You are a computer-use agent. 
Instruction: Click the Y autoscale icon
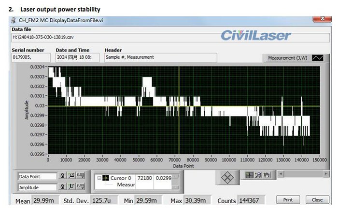pyautogui.click(x=71, y=187)
